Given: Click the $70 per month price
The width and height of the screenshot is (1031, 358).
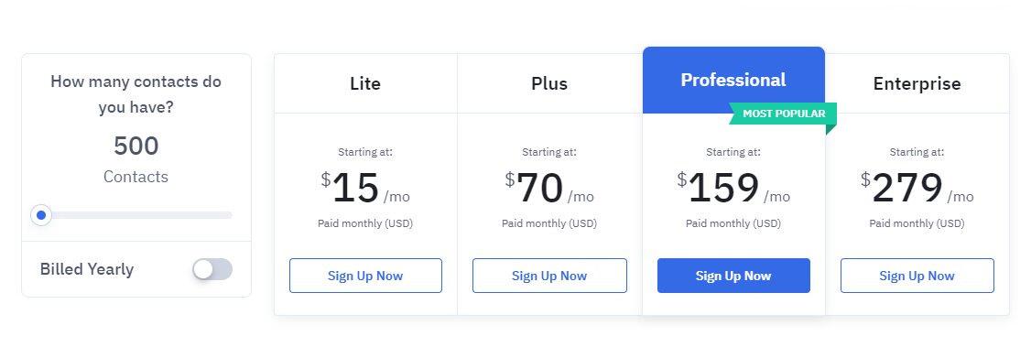Looking at the screenshot, I should click(549, 189).
